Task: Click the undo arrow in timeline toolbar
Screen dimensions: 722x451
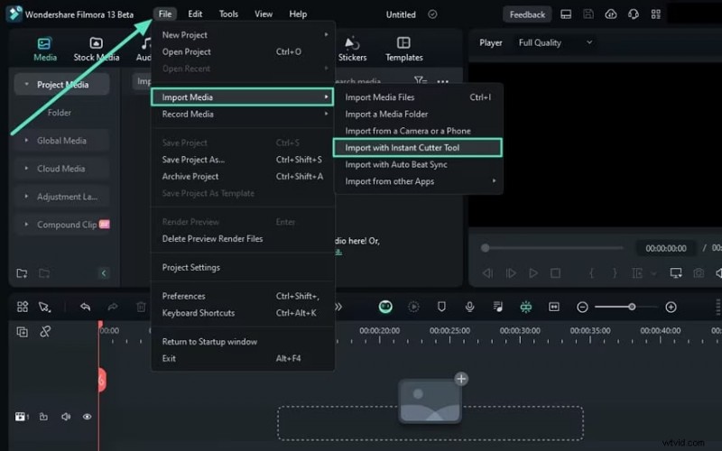Action: (x=85, y=307)
